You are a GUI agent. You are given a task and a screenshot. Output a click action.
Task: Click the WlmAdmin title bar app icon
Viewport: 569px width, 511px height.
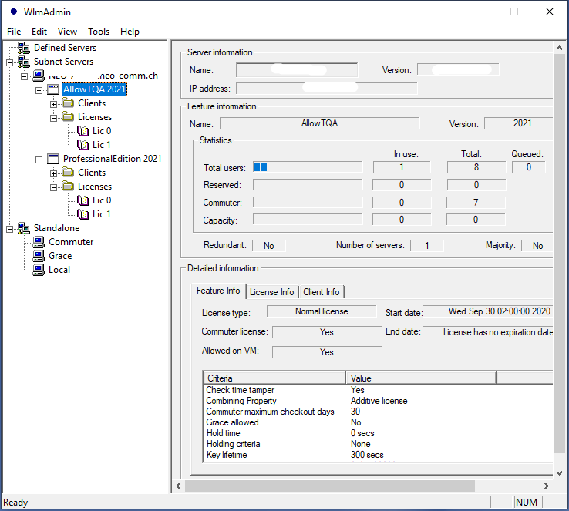[x=14, y=12]
